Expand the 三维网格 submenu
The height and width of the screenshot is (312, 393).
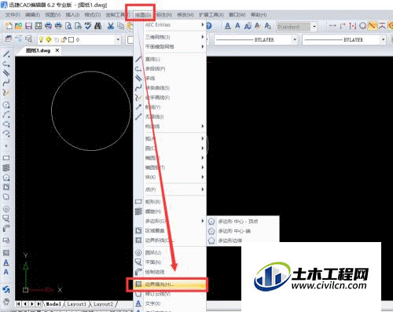[x=170, y=37]
